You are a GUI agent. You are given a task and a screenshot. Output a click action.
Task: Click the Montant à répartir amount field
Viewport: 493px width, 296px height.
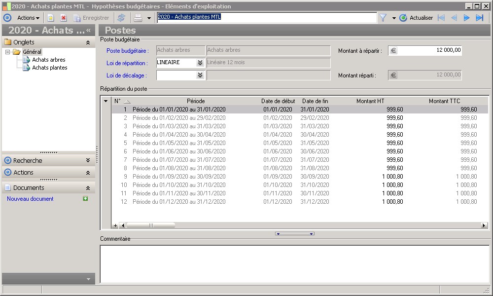pyautogui.click(x=429, y=50)
